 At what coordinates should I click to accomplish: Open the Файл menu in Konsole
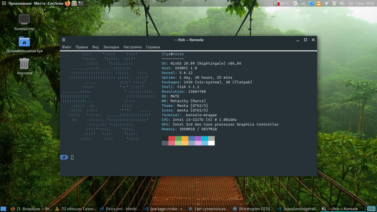pyautogui.click(x=67, y=47)
